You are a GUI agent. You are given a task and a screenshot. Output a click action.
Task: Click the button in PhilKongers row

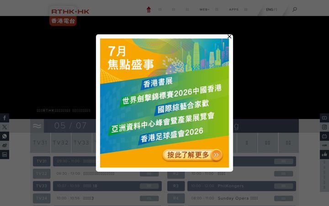[283, 186]
